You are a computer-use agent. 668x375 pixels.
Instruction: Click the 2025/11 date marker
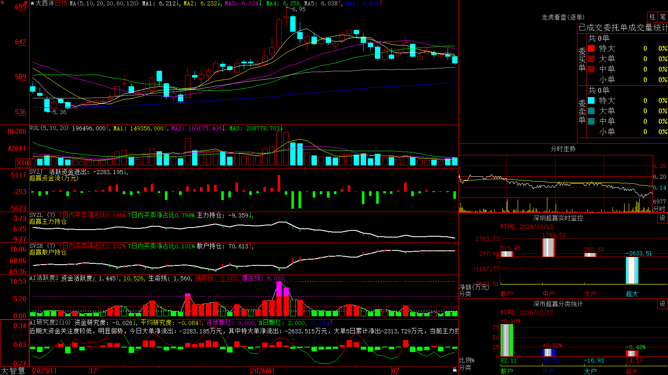[45, 371]
